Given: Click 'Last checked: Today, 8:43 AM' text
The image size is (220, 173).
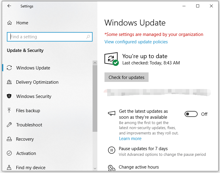Looking at the screenshot, I should pos(151,63).
